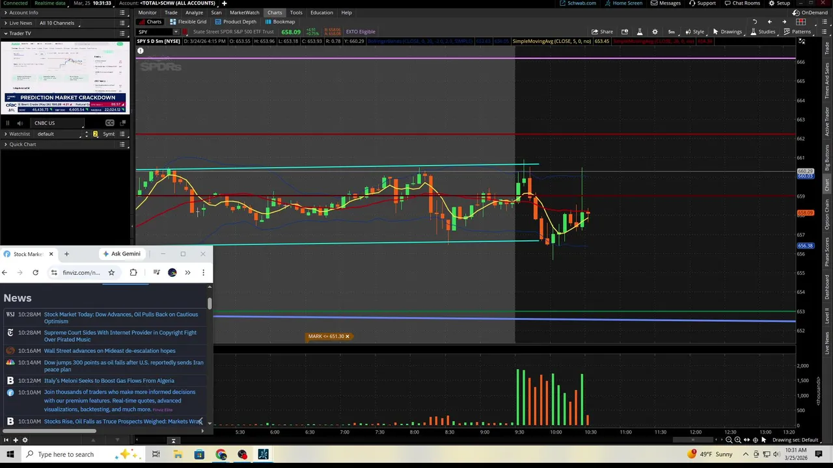Open the Education tab
The height and width of the screenshot is (468, 833).
click(x=321, y=12)
